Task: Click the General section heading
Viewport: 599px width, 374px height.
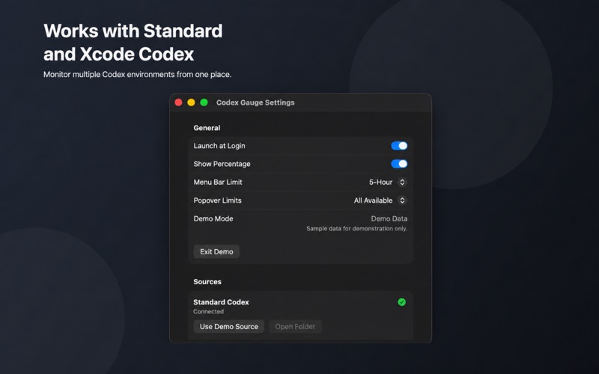Action: 207,128
